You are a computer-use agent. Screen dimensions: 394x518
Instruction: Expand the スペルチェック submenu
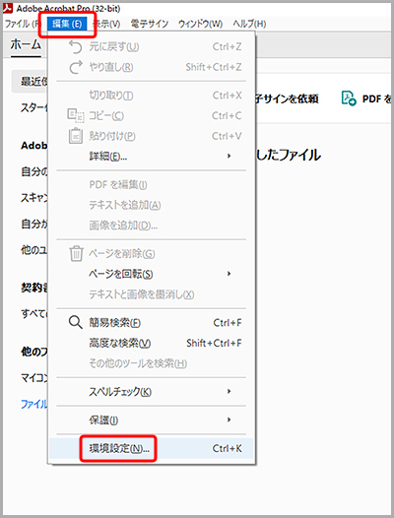229,392
